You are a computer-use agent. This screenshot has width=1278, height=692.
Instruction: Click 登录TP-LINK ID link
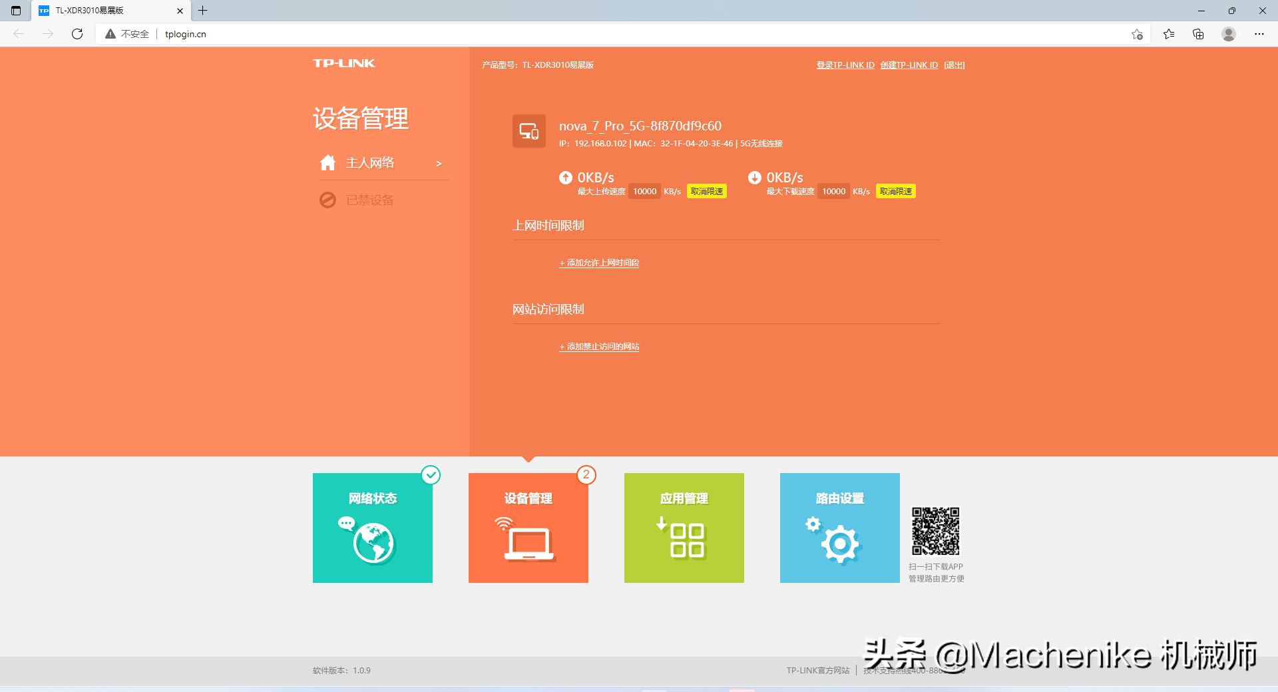point(845,65)
